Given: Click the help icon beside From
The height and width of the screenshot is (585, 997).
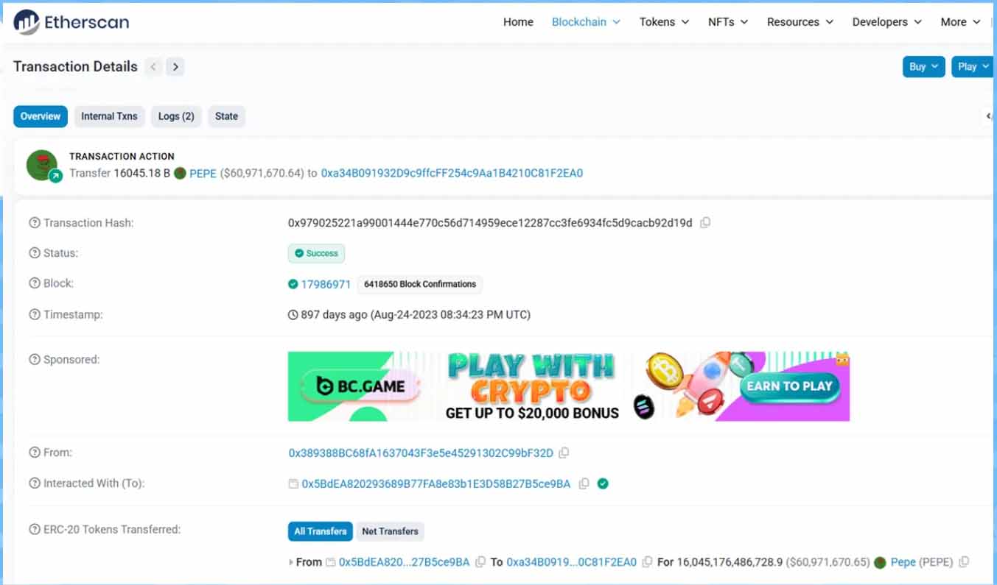Looking at the screenshot, I should [x=34, y=453].
